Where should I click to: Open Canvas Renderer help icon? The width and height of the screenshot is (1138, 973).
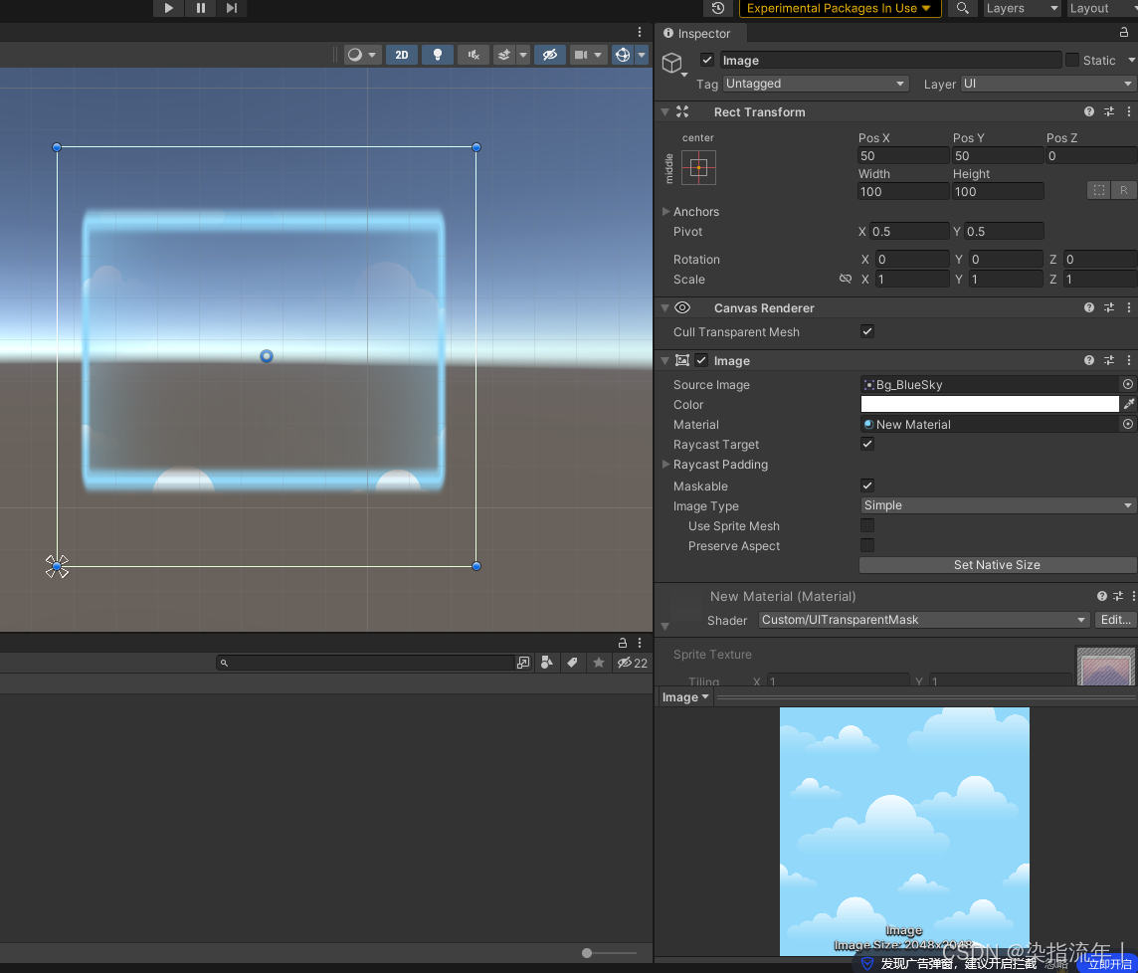click(1088, 307)
